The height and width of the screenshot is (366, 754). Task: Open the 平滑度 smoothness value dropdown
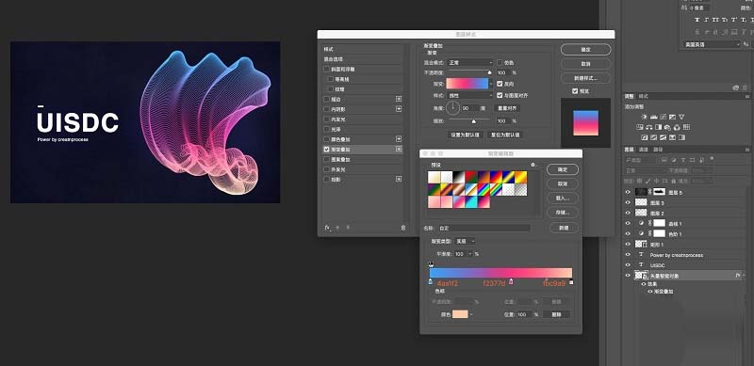470,254
